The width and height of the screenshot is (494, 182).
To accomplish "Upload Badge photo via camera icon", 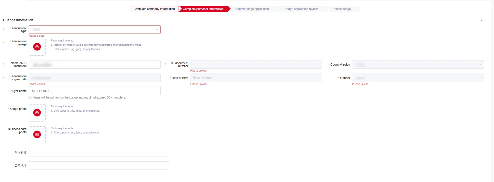I will (37, 113).
